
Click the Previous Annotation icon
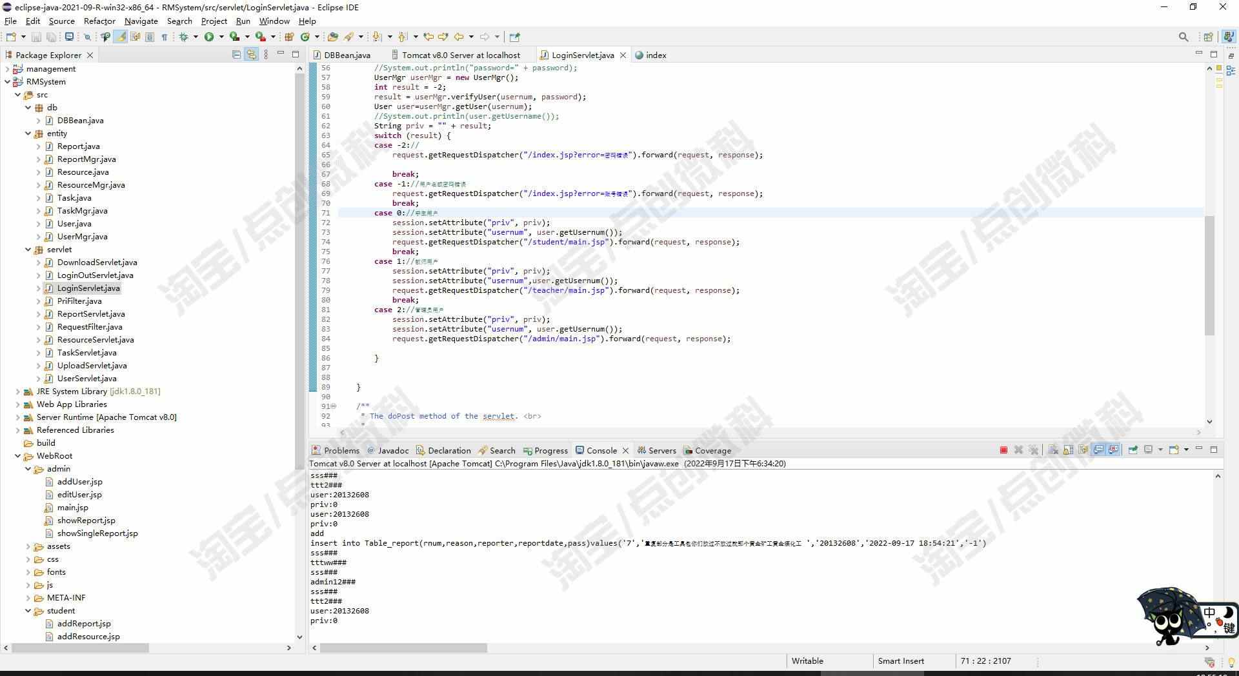[x=403, y=37]
